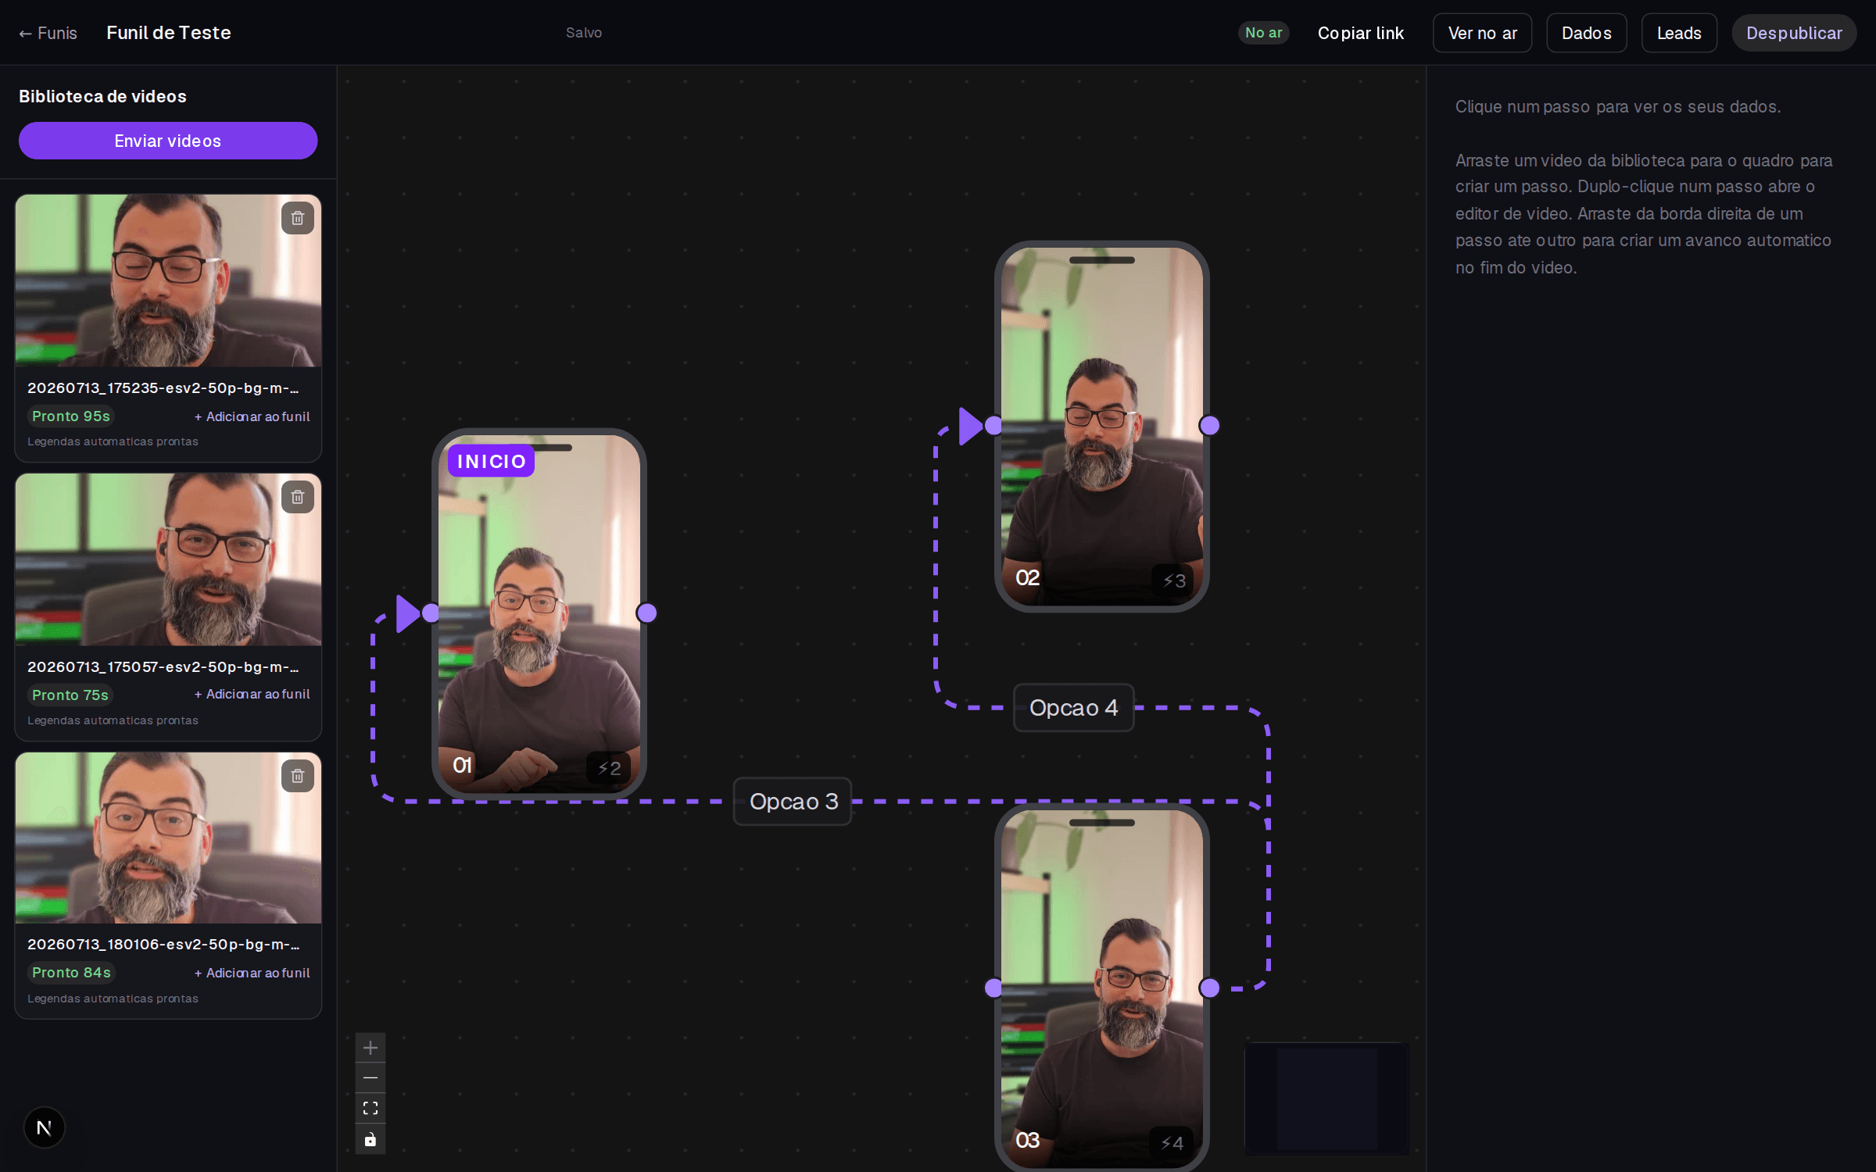
Task: Click the INICIO badge on step 01
Action: click(x=491, y=461)
